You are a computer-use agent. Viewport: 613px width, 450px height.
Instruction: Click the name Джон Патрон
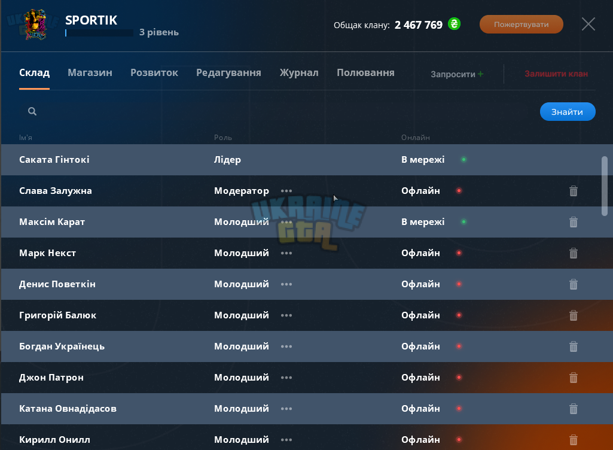[x=51, y=378]
